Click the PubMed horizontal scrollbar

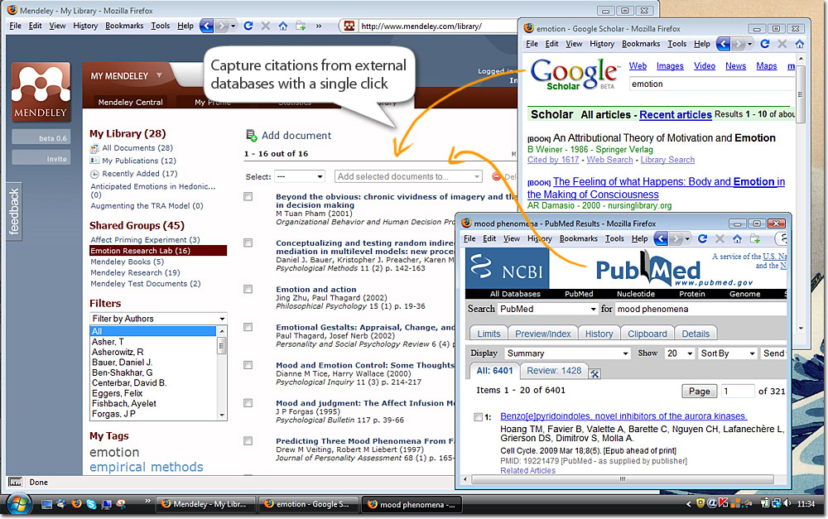(x=623, y=479)
